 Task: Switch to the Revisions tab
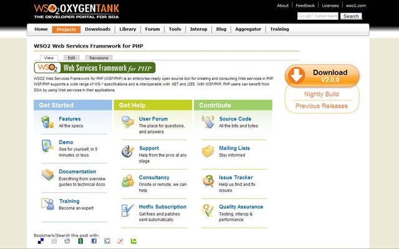(x=99, y=58)
